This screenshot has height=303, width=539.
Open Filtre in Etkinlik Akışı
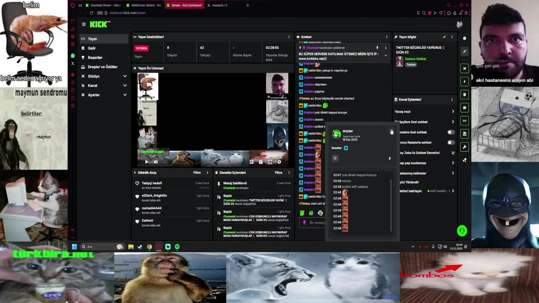(197, 173)
